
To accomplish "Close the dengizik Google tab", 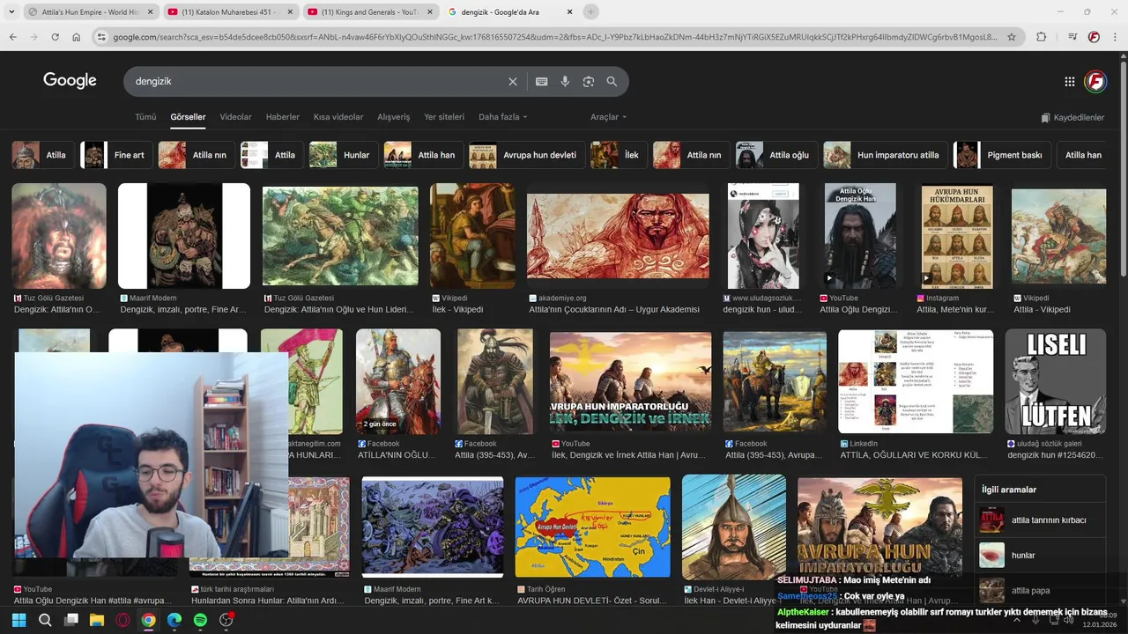I will 569,12.
